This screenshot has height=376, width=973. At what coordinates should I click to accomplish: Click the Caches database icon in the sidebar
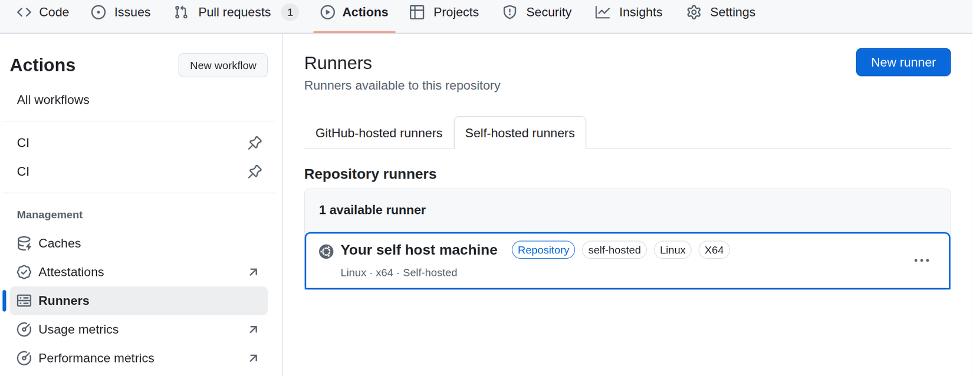click(24, 243)
